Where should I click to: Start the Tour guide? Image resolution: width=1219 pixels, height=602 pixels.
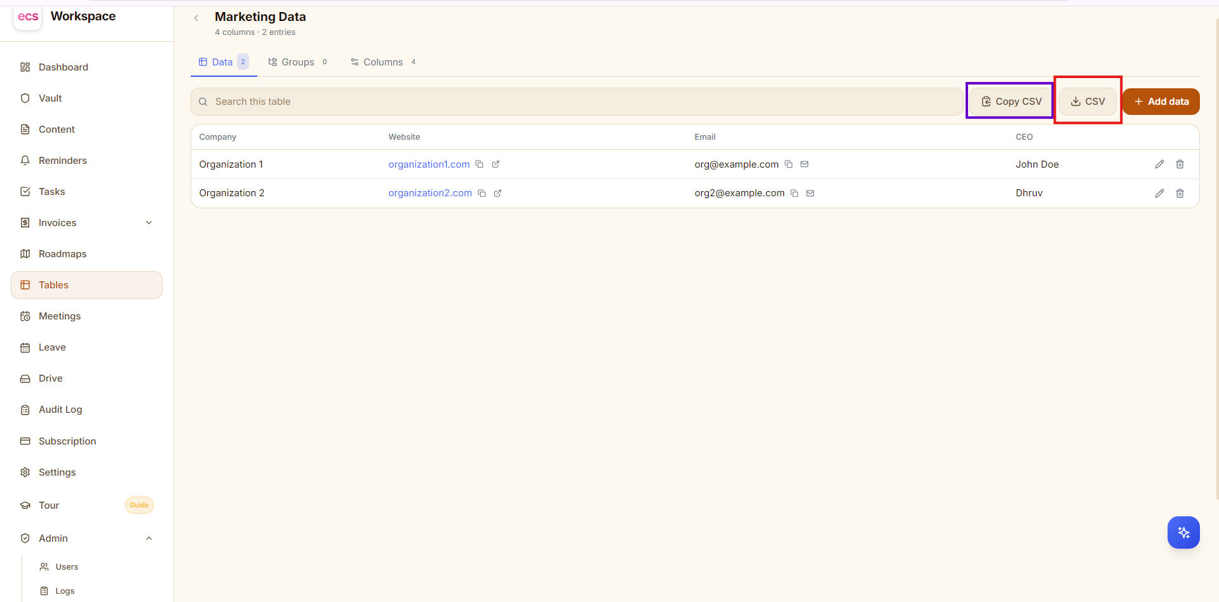coord(86,505)
